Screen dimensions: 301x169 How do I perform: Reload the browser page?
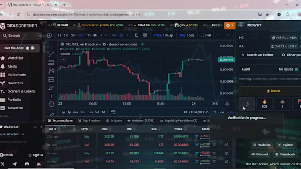click(x=18, y=15)
